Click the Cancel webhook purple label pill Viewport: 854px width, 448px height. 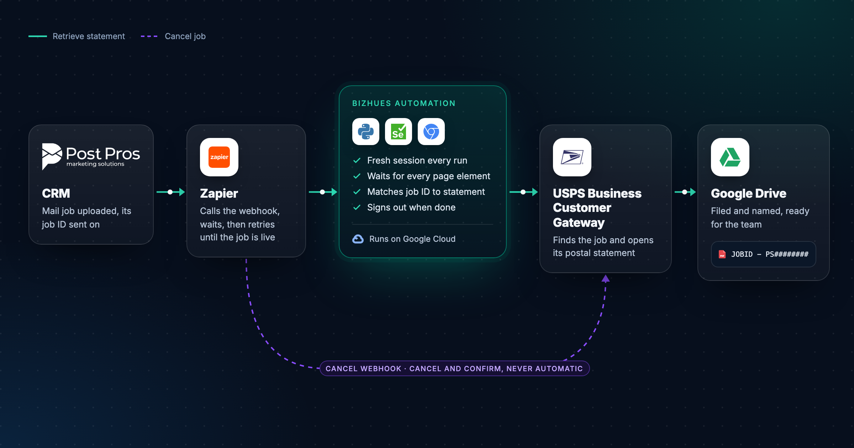(454, 368)
